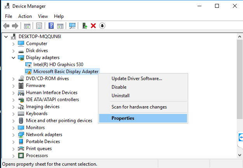This screenshot has width=243, height=168.
Task: Click the Print queues printer icon
Action: tap(21, 149)
